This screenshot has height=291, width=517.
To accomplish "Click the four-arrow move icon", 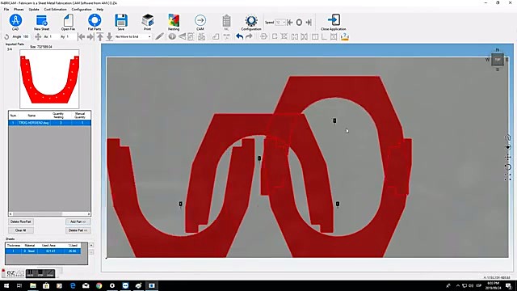I will click(x=38, y=36).
